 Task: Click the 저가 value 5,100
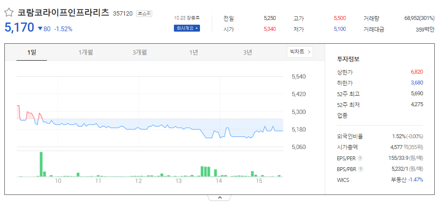tap(340, 29)
